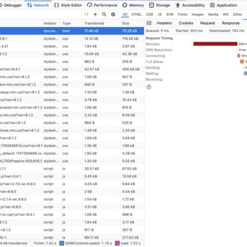Image resolution: width=247 pixels, height=247 pixels.
Task: Click the Connecting timing bar
Action: pos(239,56)
